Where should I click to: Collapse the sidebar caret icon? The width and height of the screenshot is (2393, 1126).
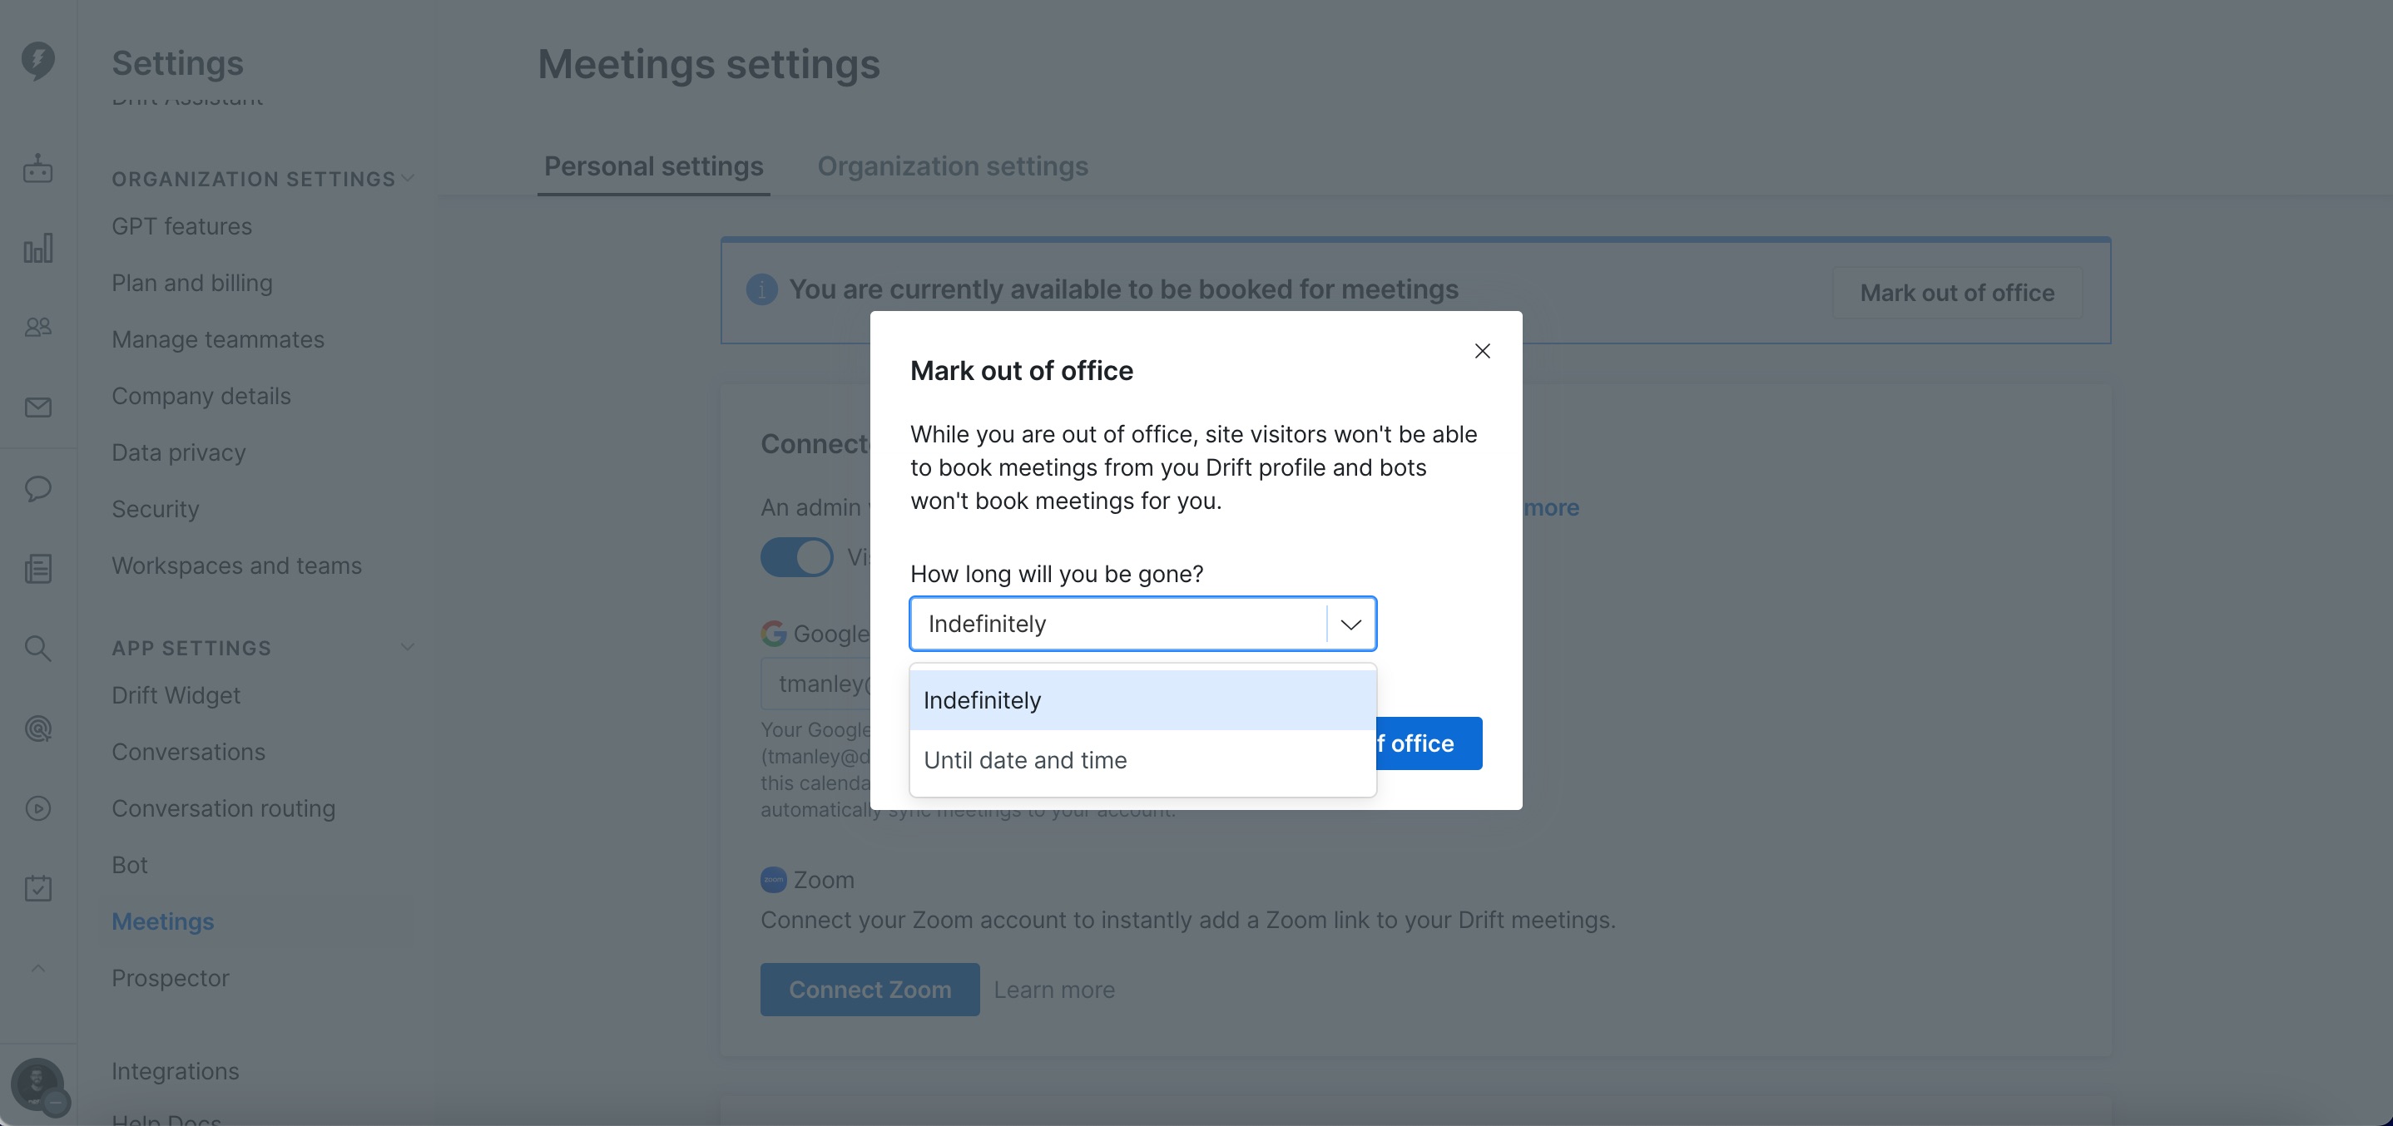point(38,968)
